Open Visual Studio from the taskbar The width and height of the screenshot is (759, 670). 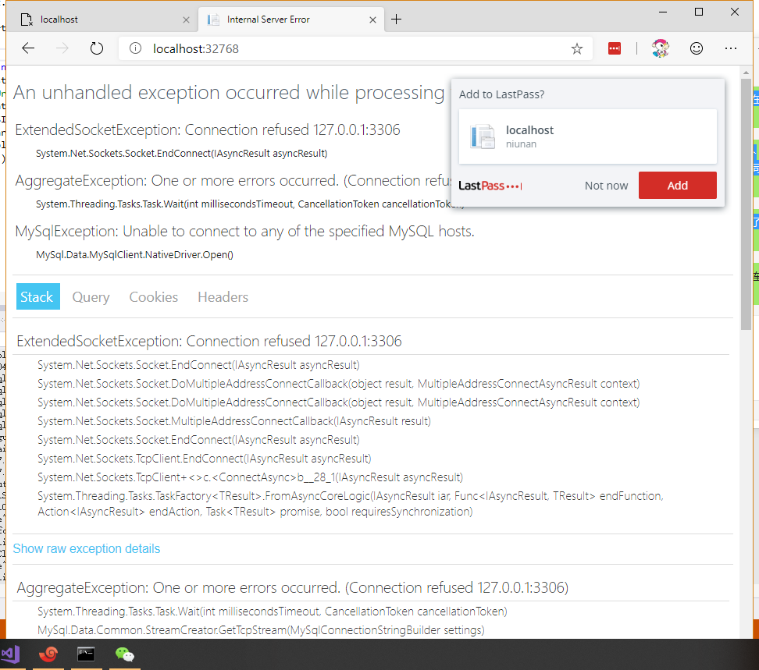pyautogui.click(x=11, y=654)
